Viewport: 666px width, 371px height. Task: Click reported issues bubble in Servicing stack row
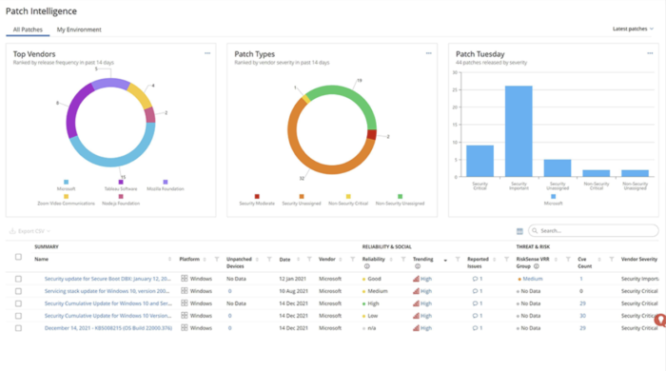tap(475, 291)
